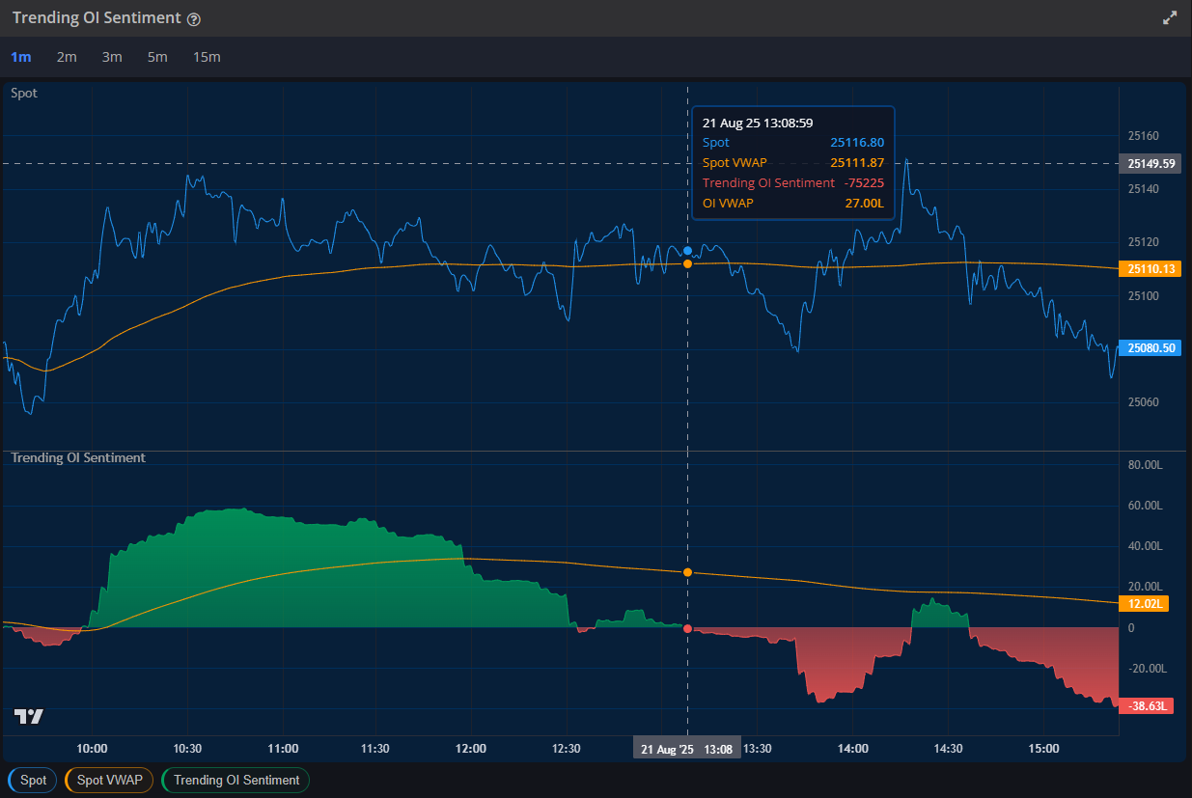Select the 5m interval
1192x798 pixels.
[x=157, y=57]
